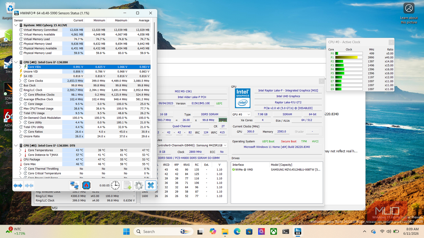
Task: Open Microsoft Store from the taskbar
Action: [x=249, y=232]
